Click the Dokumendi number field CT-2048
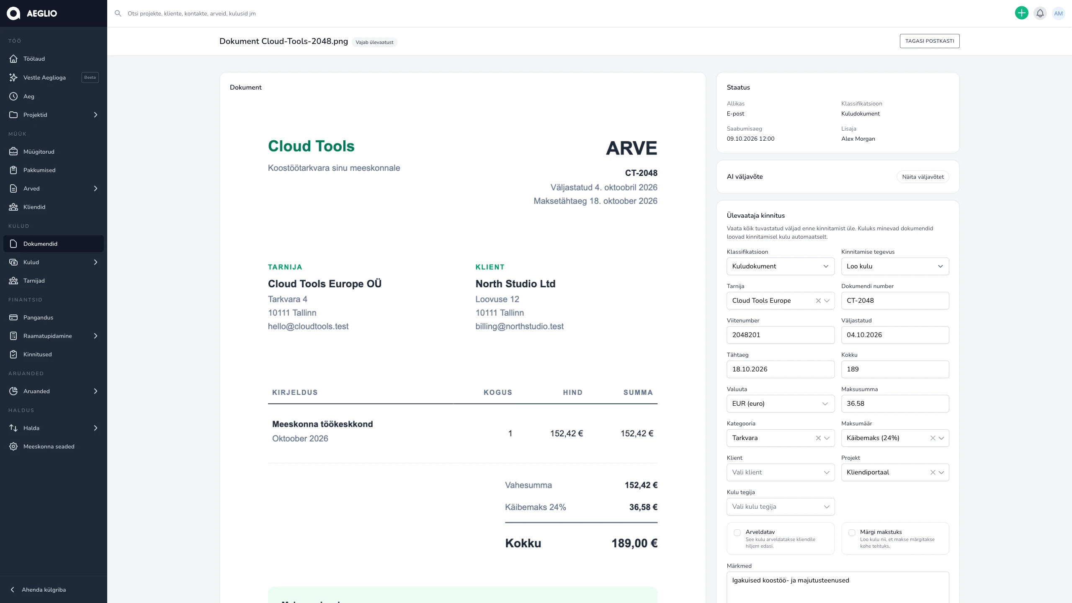 click(x=895, y=301)
